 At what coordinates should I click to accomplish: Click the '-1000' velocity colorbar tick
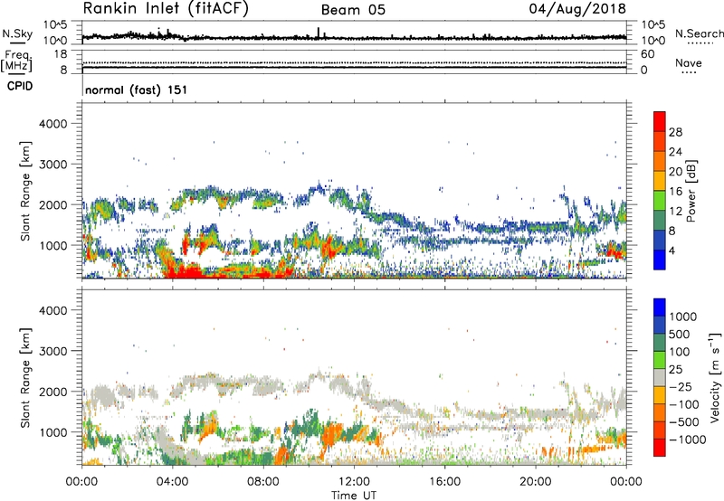click(688, 440)
